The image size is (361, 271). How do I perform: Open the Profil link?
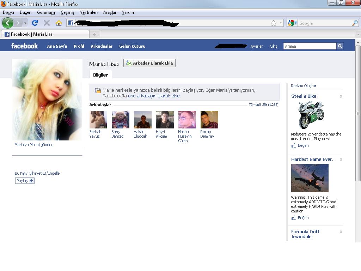point(79,46)
